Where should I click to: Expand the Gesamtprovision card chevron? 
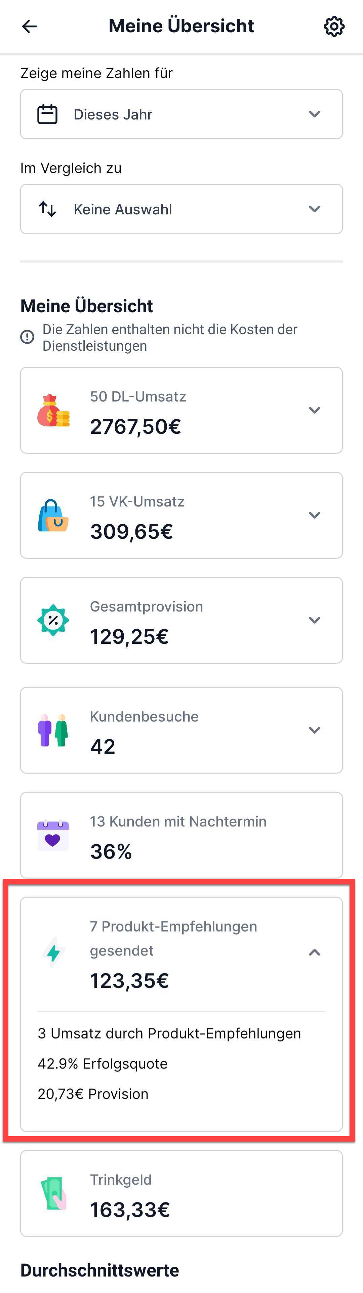314,620
